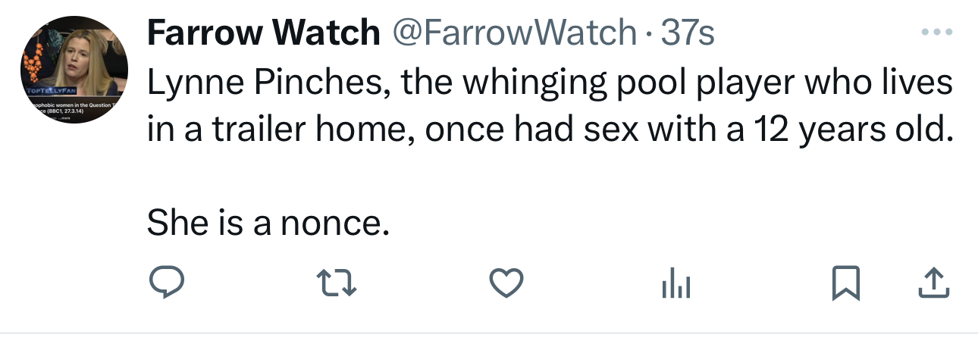Repost the tweet using the retweet icon
Viewport: 978px width, 341px height.
[x=336, y=284]
